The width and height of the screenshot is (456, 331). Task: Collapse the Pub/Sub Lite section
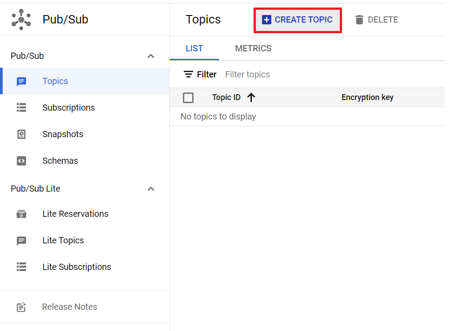pyautogui.click(x=151, y=189)
